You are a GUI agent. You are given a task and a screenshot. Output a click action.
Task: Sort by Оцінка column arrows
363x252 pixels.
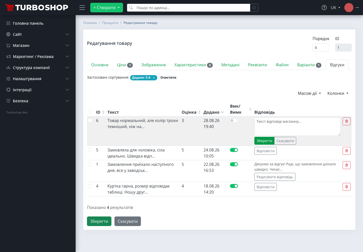coord(199,112)
